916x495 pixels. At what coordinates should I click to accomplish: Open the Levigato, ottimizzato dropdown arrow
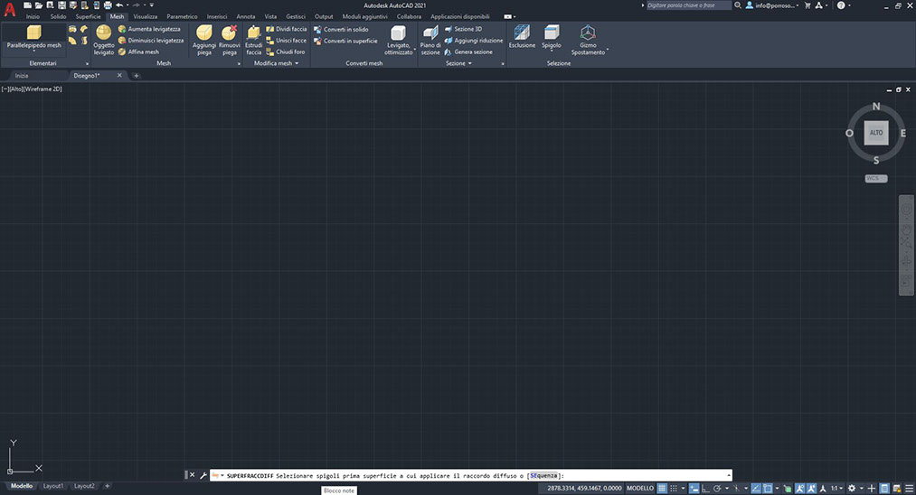(415, 50)
